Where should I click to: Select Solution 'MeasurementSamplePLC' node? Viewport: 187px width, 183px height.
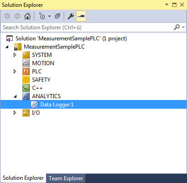coord(71,39)
